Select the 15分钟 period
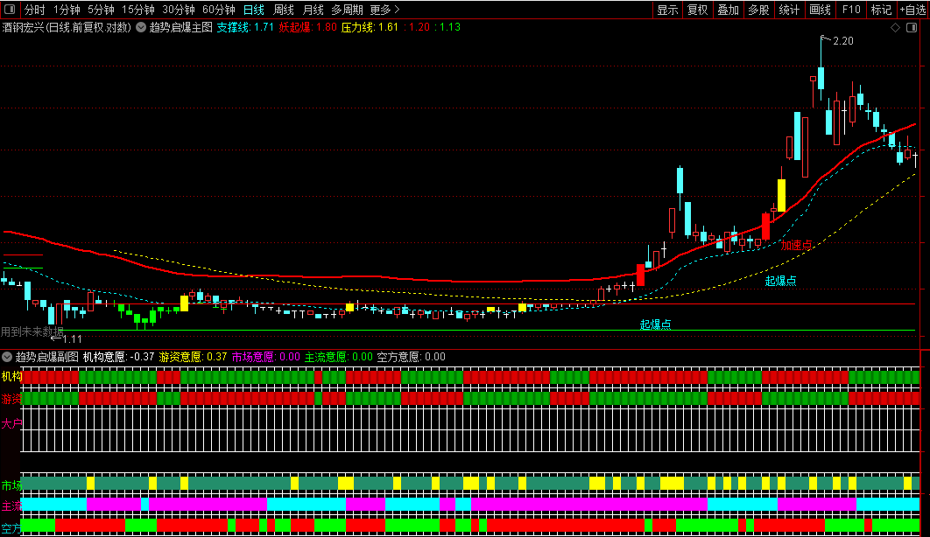 coord(138,10)
